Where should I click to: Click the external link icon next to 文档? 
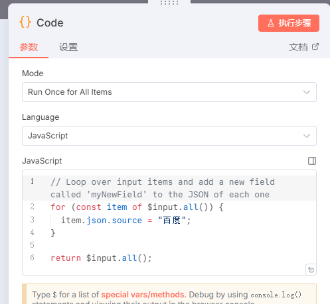click(315, 46)
